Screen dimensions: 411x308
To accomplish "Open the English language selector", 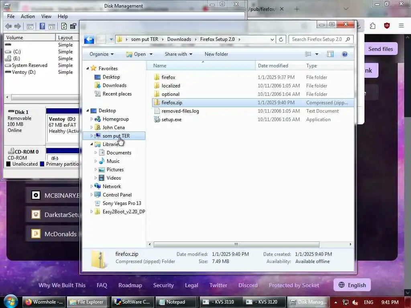I will coord(352,285).
